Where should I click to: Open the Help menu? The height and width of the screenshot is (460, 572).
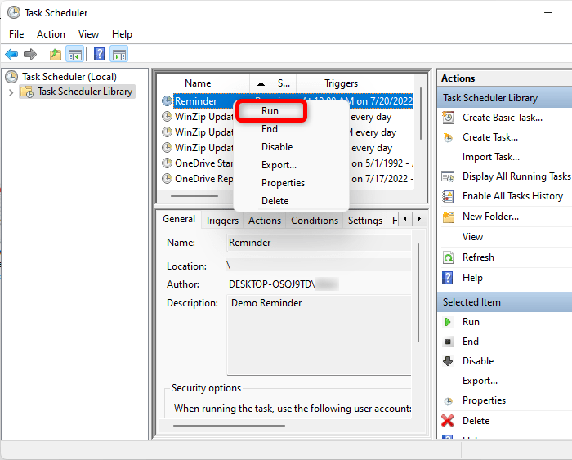(x=122, y=34)
